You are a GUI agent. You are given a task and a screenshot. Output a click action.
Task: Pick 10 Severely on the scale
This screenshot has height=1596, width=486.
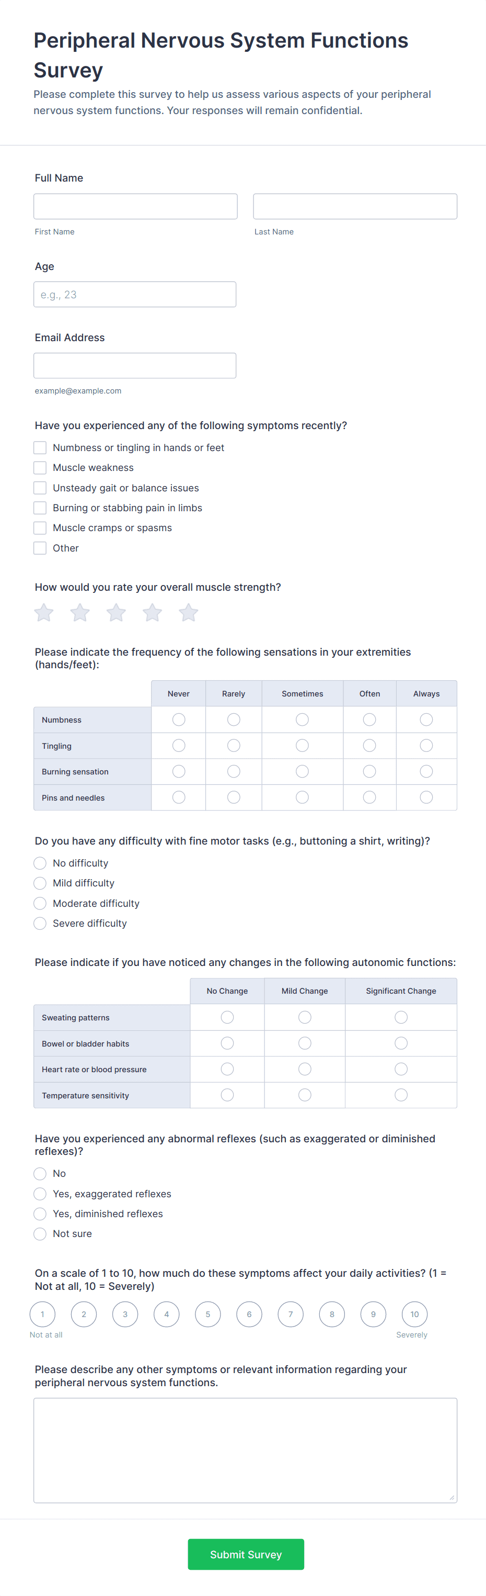[414, 1314]
